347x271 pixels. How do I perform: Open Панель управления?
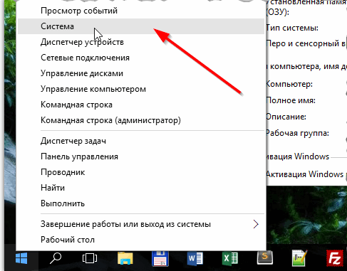141,156
